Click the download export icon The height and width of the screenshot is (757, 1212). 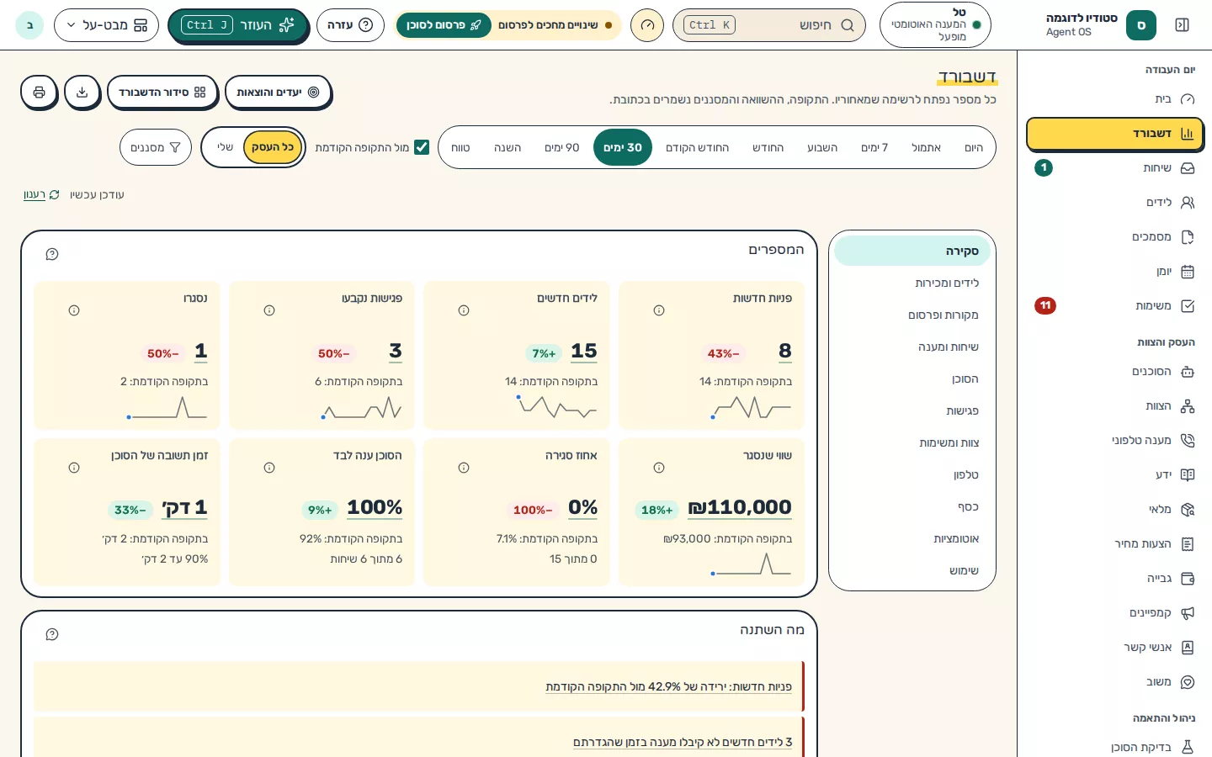tap(82, 93)
